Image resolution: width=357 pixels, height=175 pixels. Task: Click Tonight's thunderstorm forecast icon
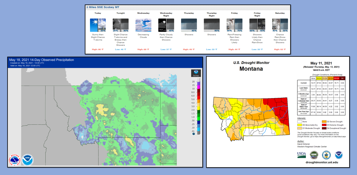120,24
